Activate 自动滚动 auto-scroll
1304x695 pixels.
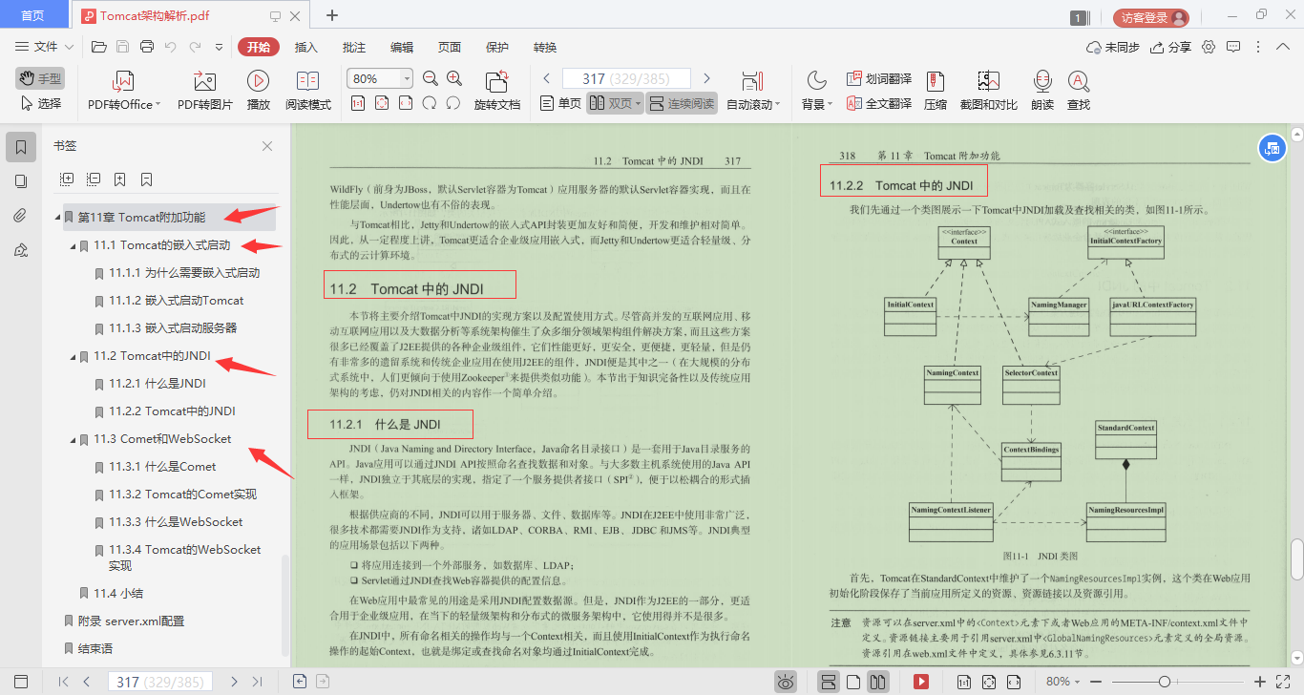[x=750, y=91]
